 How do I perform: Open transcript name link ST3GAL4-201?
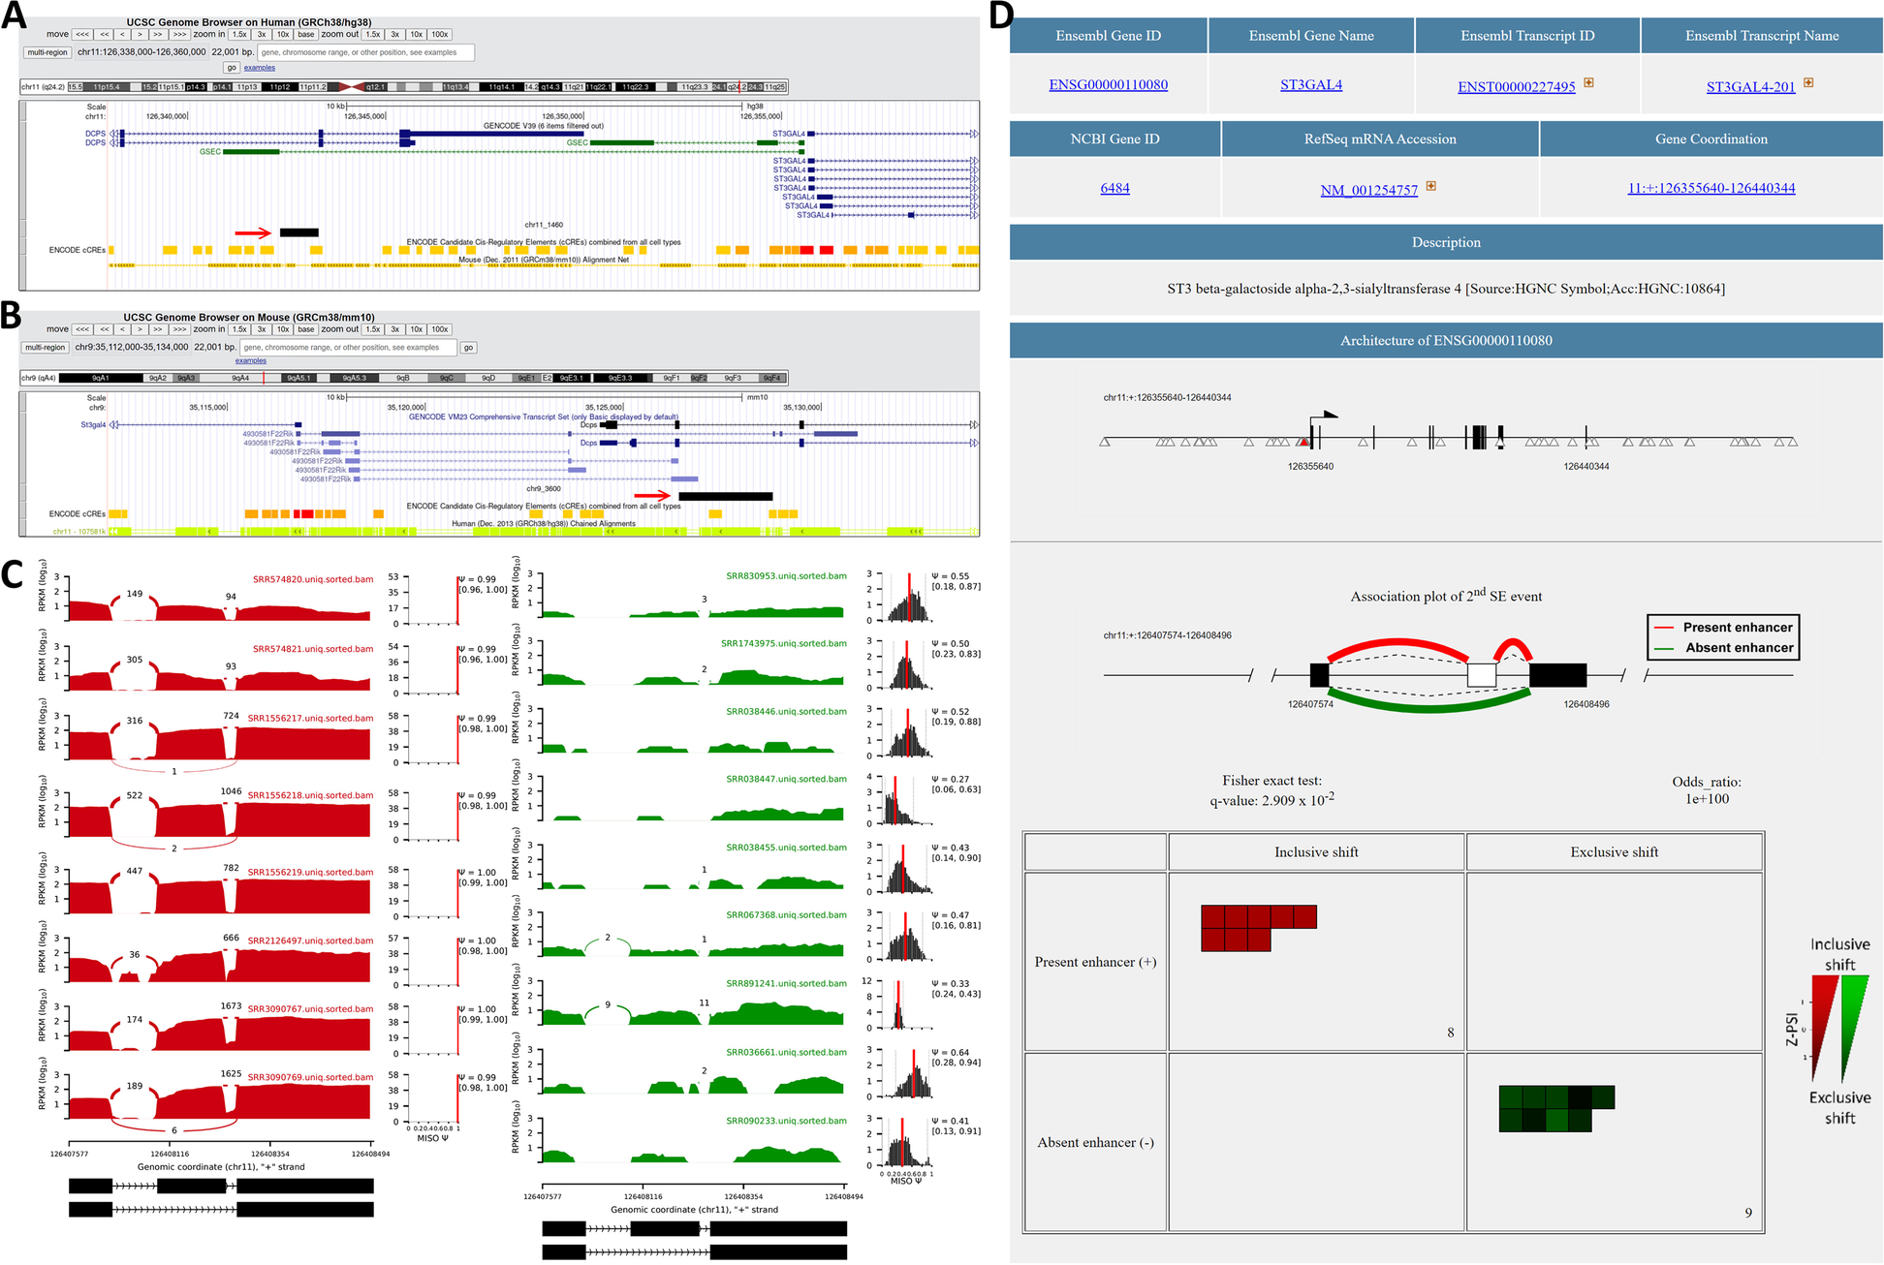[1750, 87]
